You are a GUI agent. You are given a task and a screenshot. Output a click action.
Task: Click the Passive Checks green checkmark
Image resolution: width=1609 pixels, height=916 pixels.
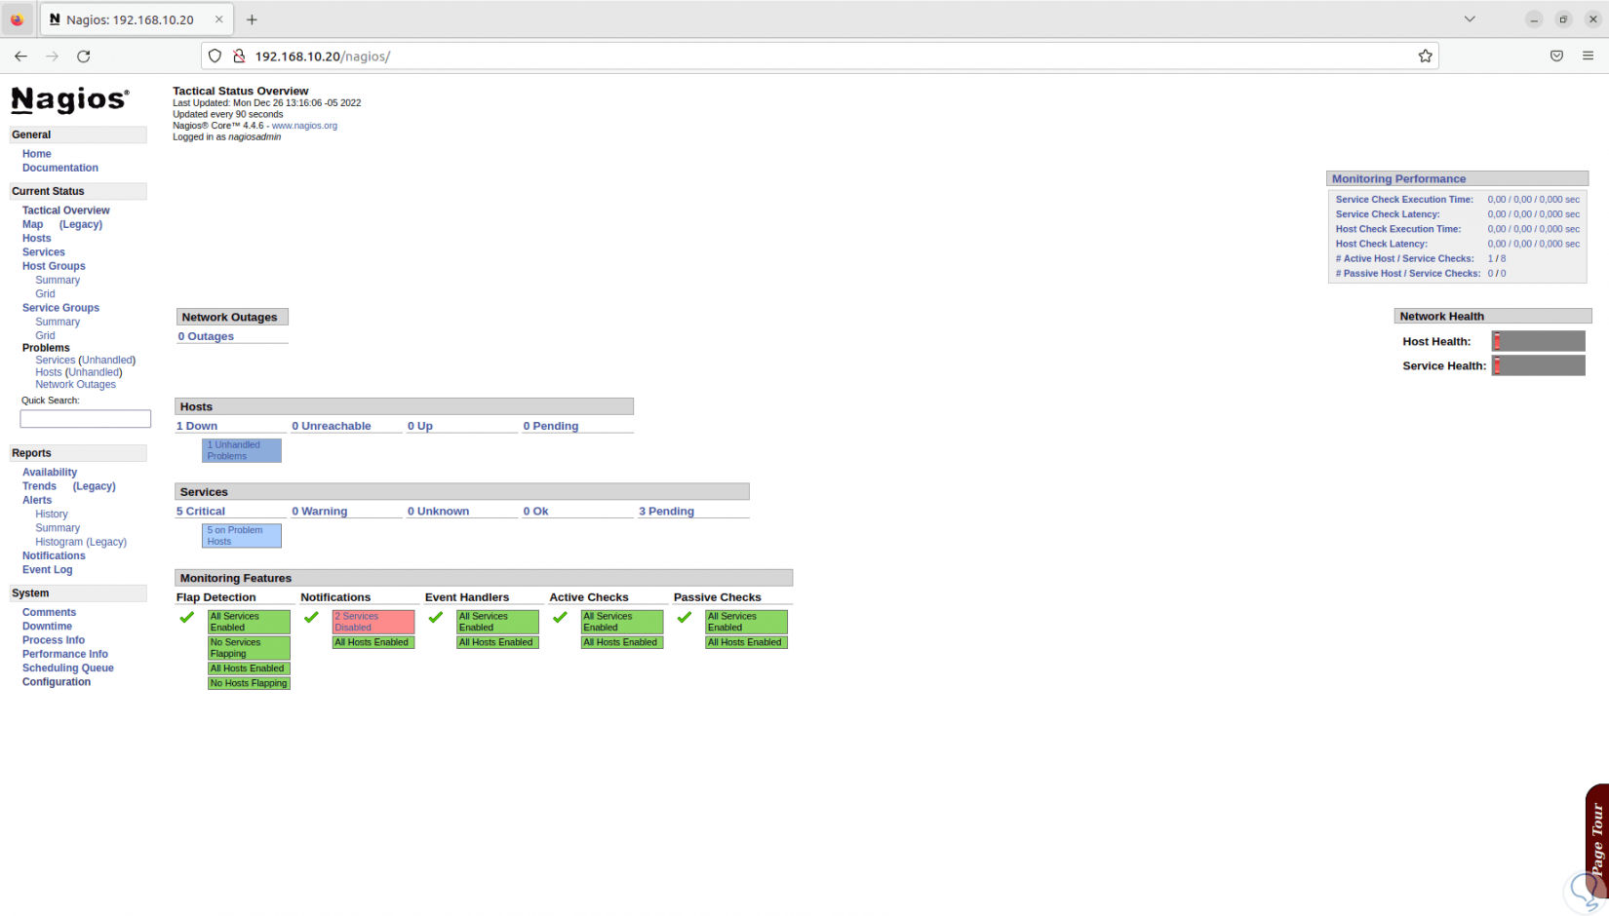coord(685,618)
